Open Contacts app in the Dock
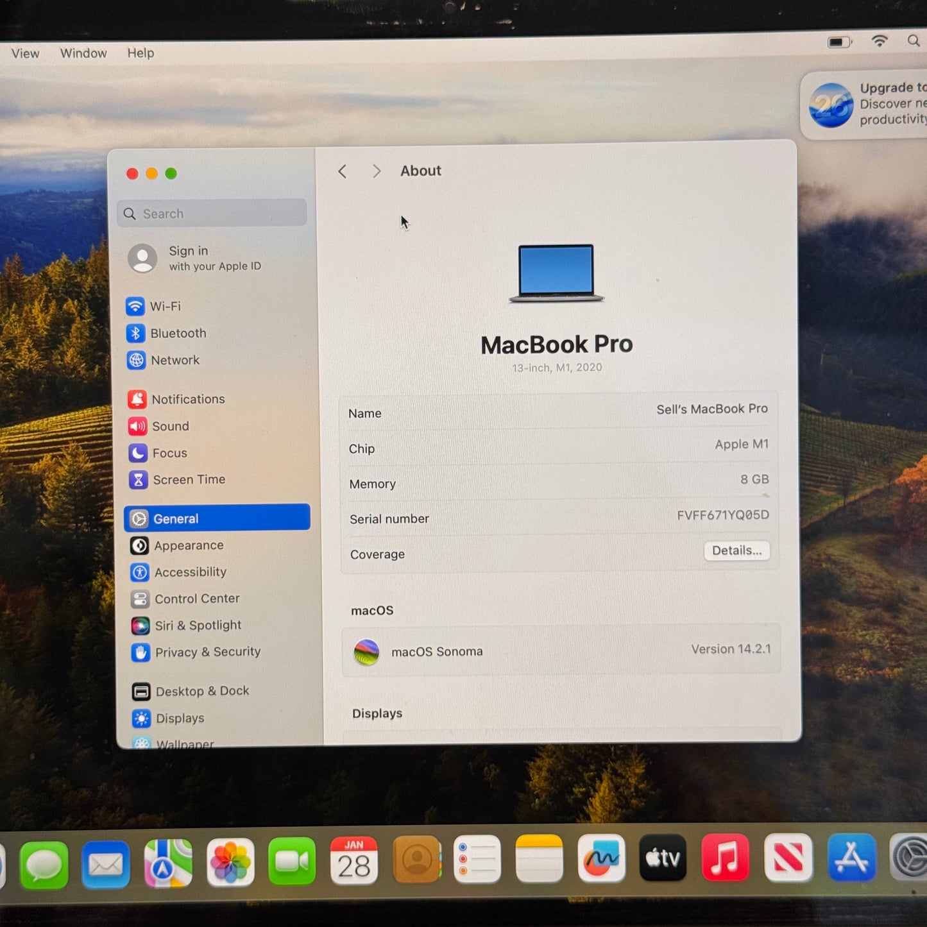 [416, 860]
